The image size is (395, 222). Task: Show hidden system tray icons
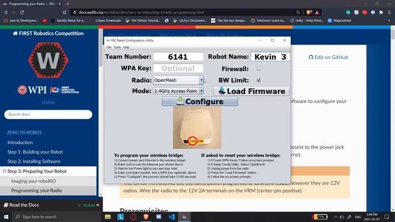point(336,216)
